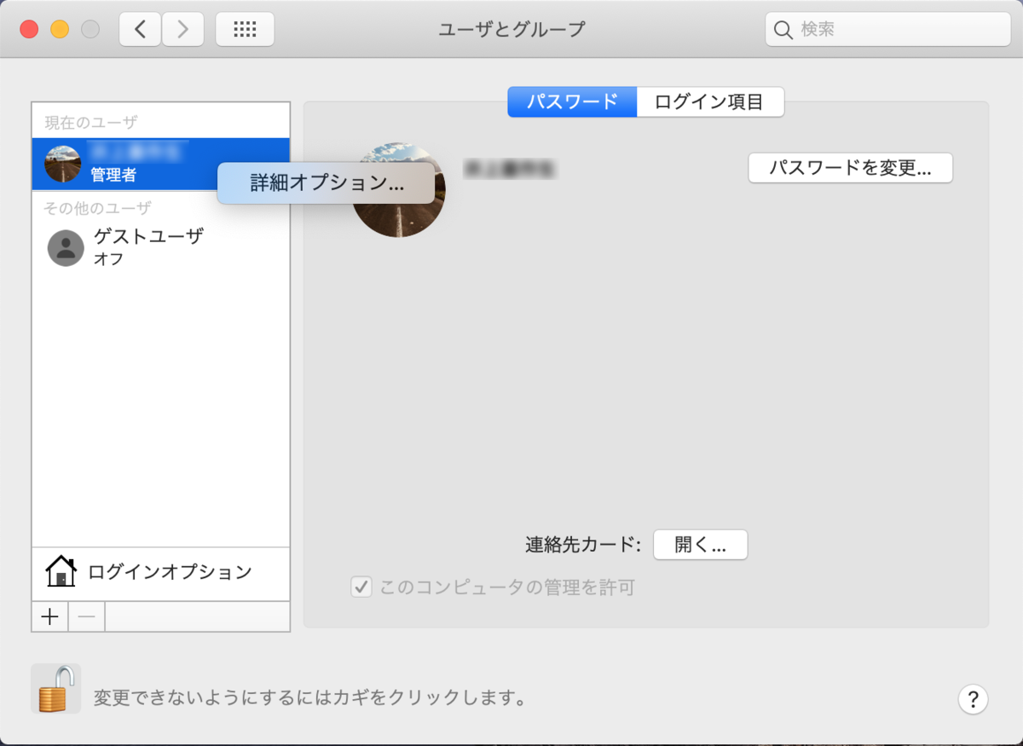This screenshot has width=1023, height=746.
Task: Click the ユーザとグループ window title
Action: click(x=511, y=30)
